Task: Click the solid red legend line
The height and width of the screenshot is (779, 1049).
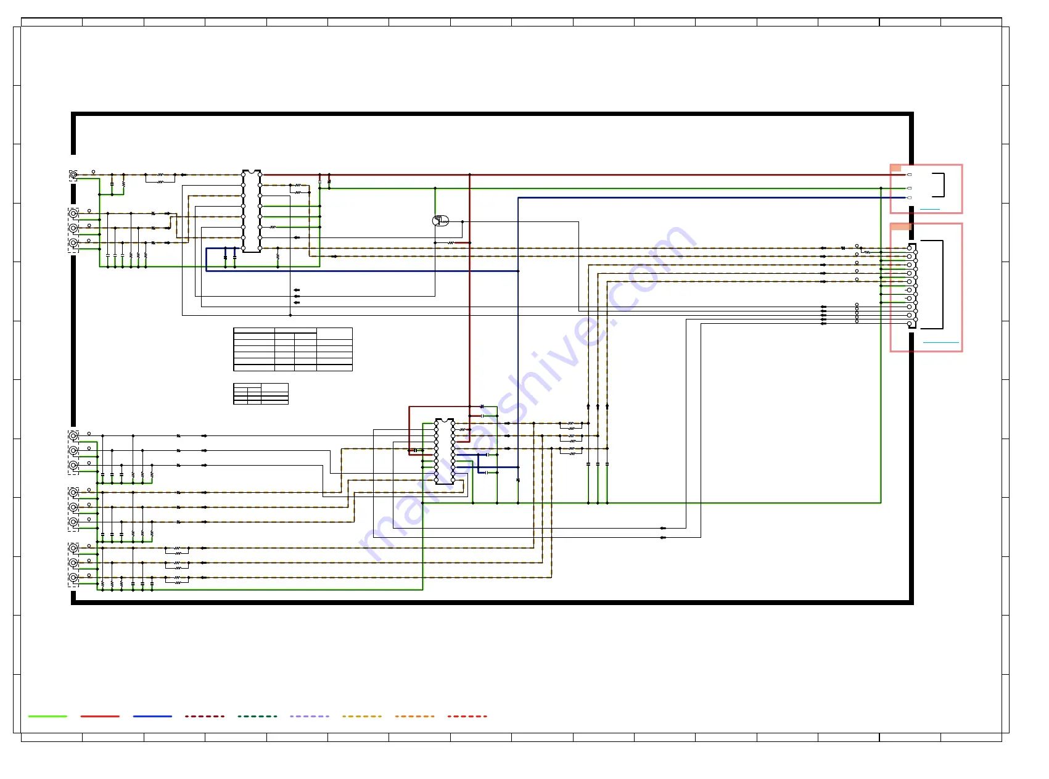Action: (100, 716)
